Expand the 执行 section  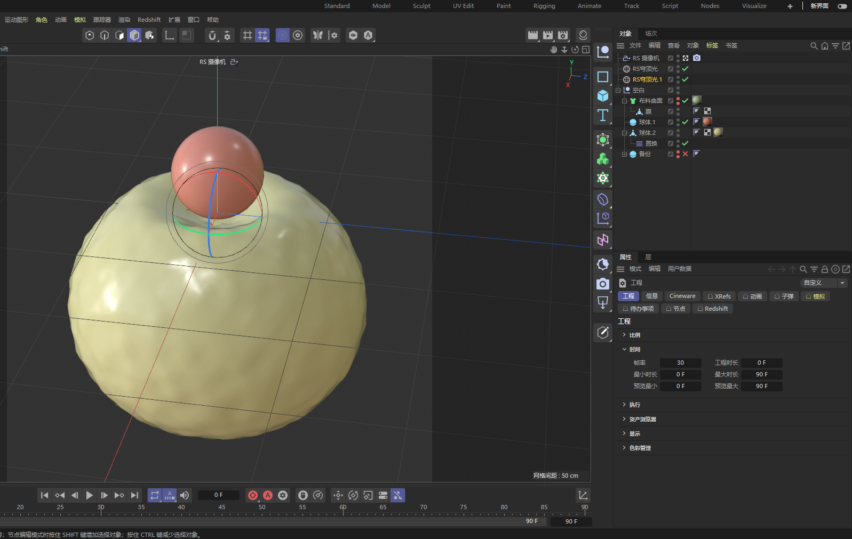(x=624, y=405)
